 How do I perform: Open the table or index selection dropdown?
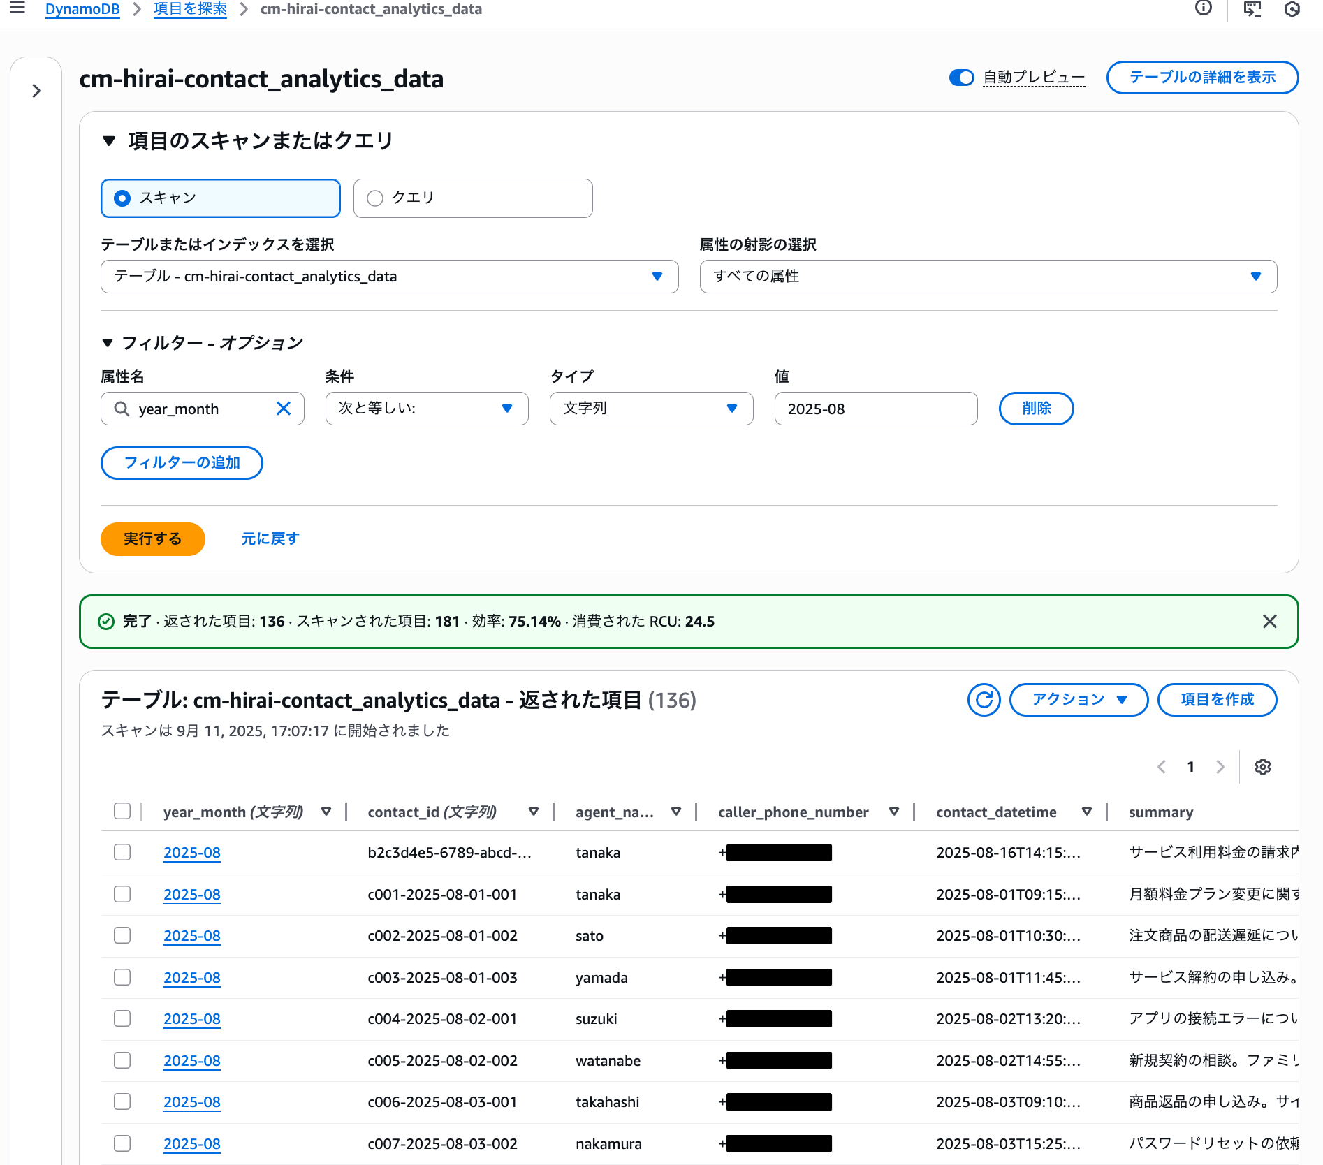(x=390, y=277)
